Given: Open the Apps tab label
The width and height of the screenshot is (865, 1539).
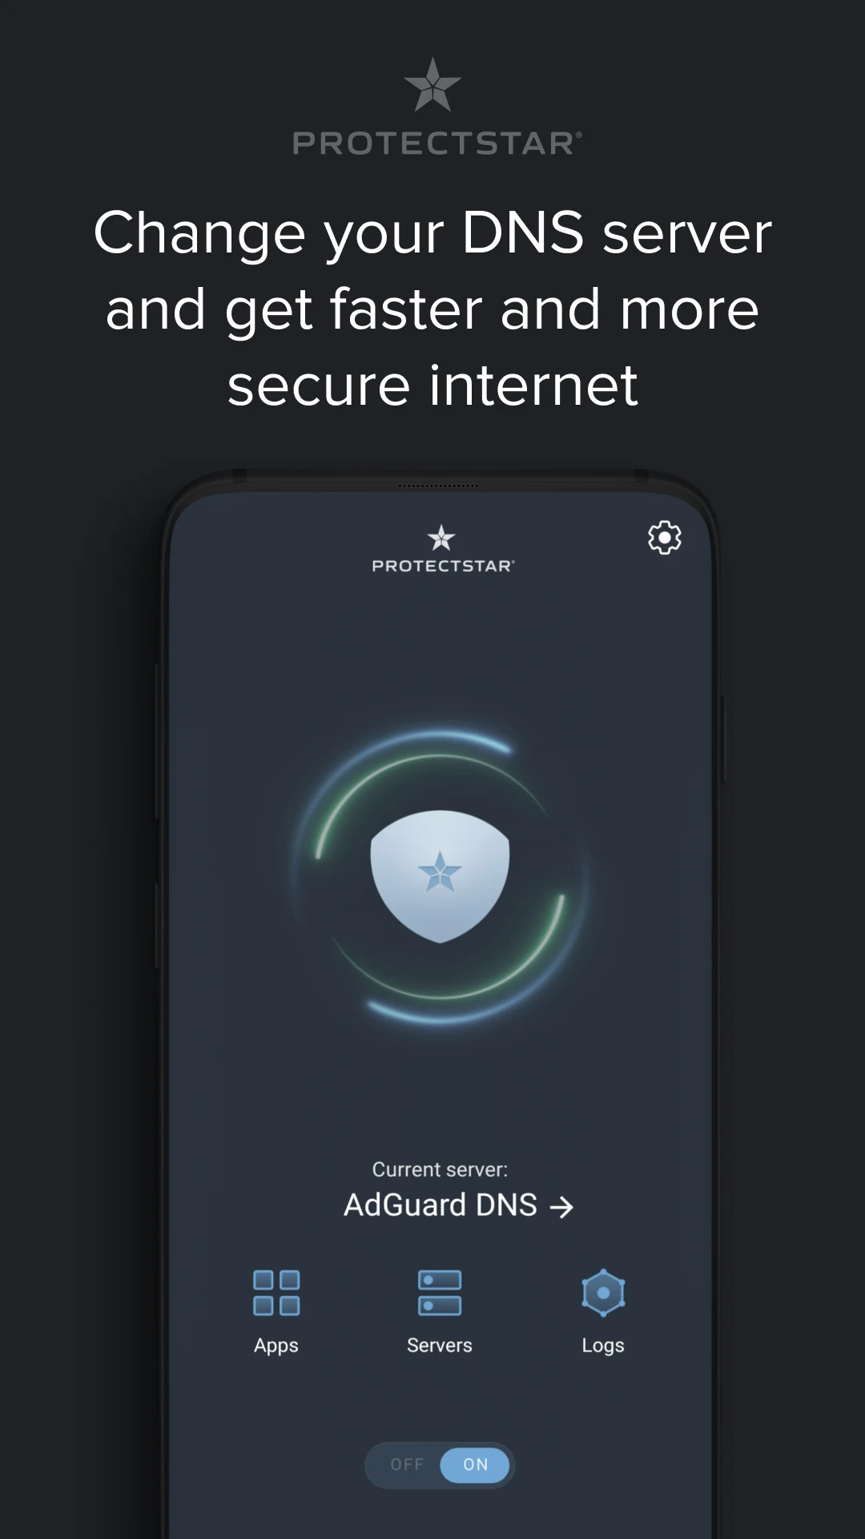Looking at the screenshot, I should [x=276, y=1346].
